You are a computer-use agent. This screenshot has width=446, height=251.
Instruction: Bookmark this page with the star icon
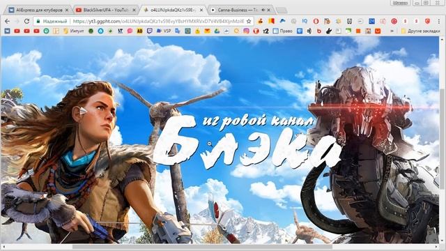(249, 22)
